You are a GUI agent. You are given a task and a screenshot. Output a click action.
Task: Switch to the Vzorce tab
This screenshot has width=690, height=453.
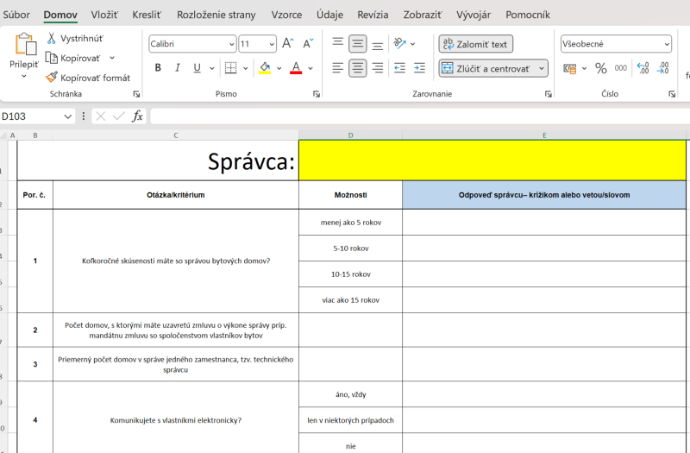[x=286, y=15]
